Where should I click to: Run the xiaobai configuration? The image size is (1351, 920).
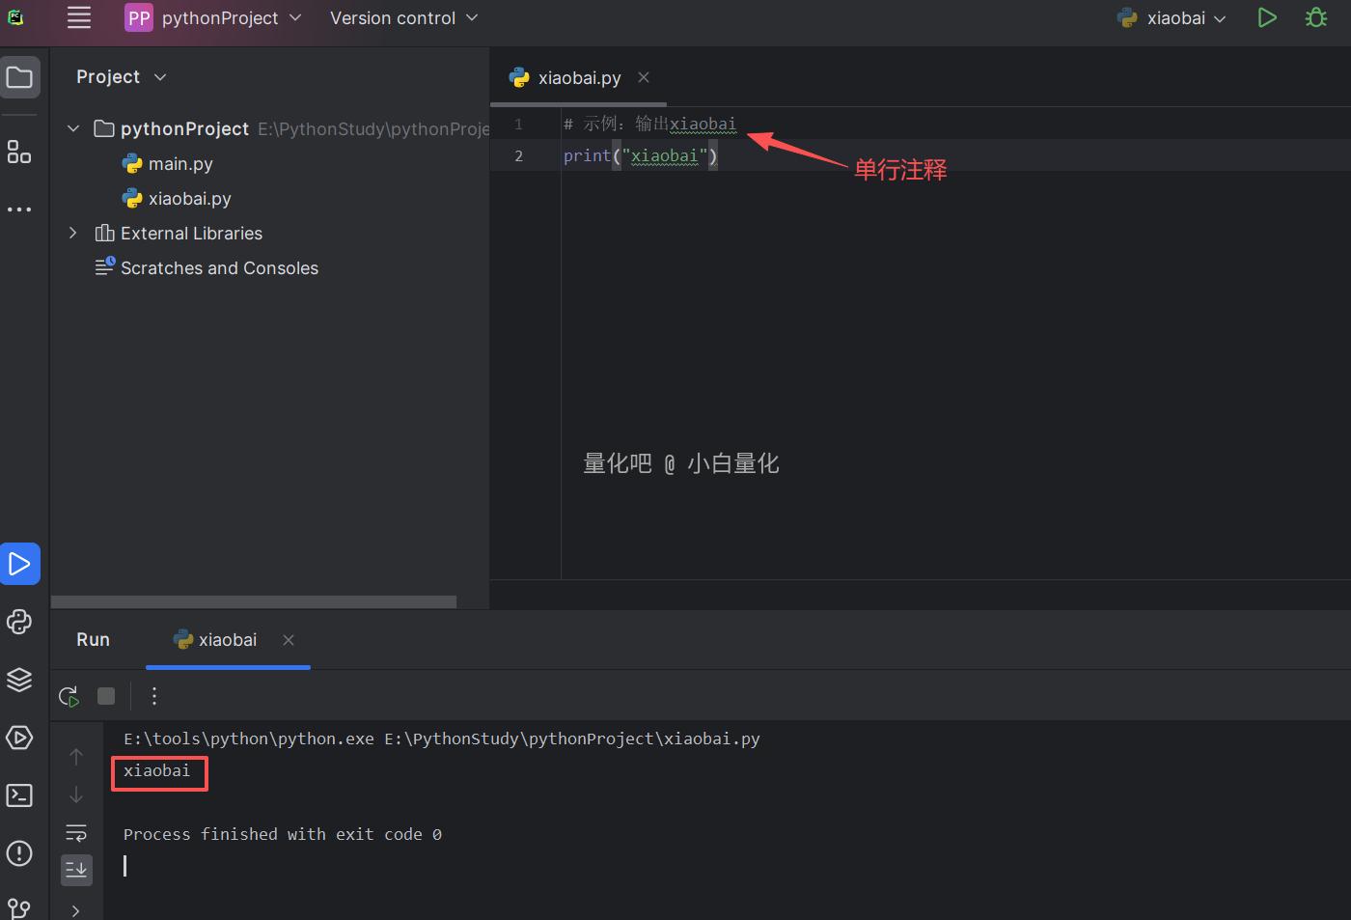pos(1267,17)
